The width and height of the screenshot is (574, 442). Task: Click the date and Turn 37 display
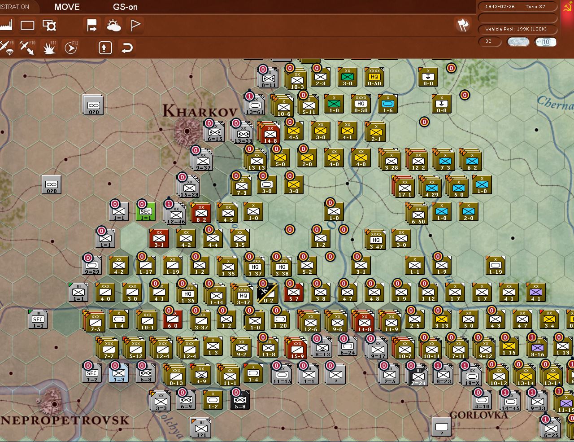(x=518, y=7)
